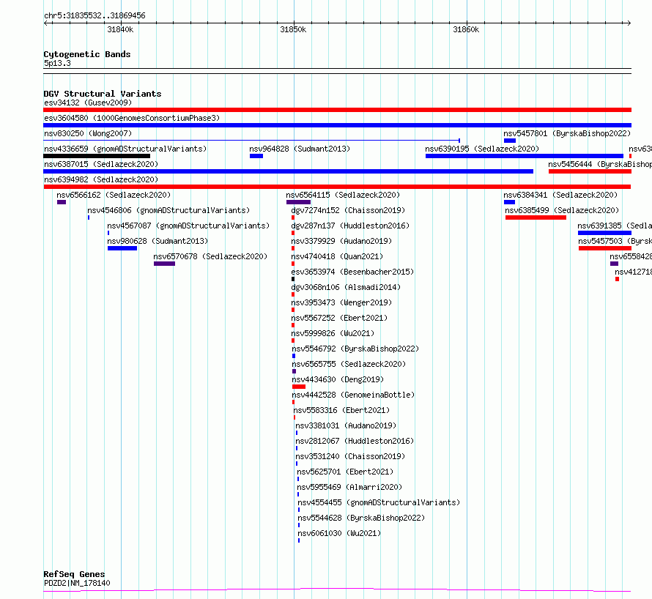The height and width of the screenshot is (599, 652).
Task: Click dgv287n137 (Huddleston2016) label
Action: pyautogui.click(x=350, y=226)
